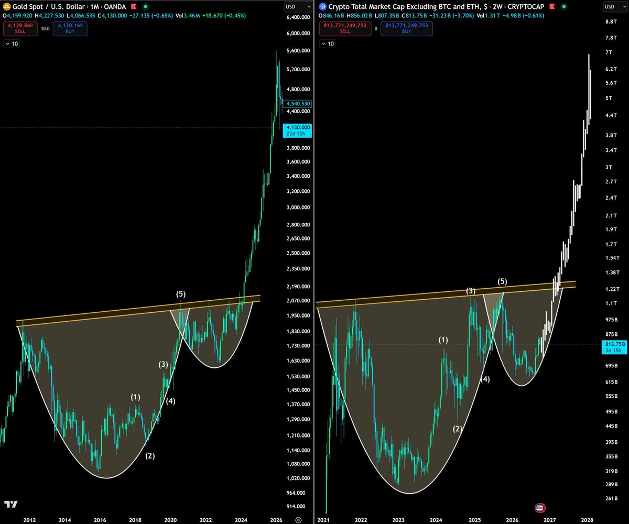The width and height of the screenshot is (629, 524).
Task: Click the 30.0 spread value between Sell and Buy
Action: [x=44, y=29]
